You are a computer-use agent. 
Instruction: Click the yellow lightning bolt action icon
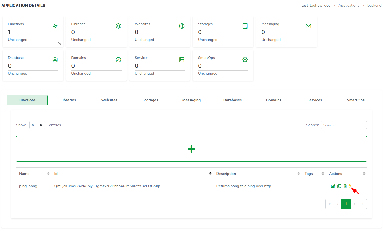click(x=350, y=186)
